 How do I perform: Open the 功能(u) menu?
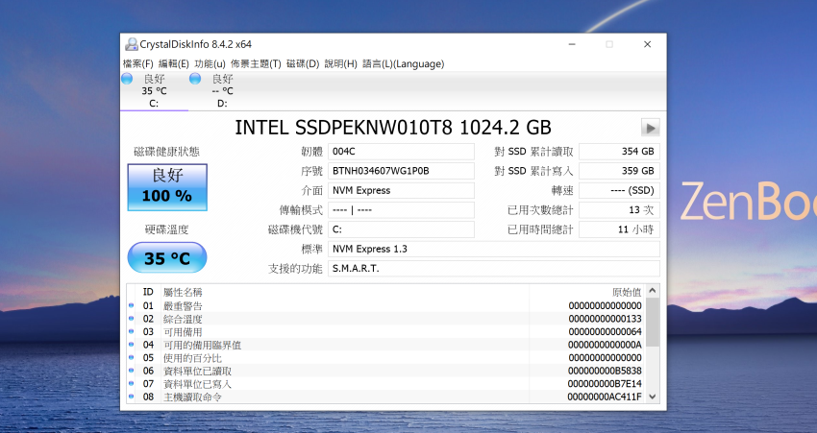coord(210,64)
